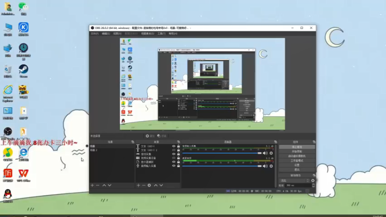This screenshot has height=217, width=386.
Task: Add a new source with the plus icon
Action: (x=138, y=185)
